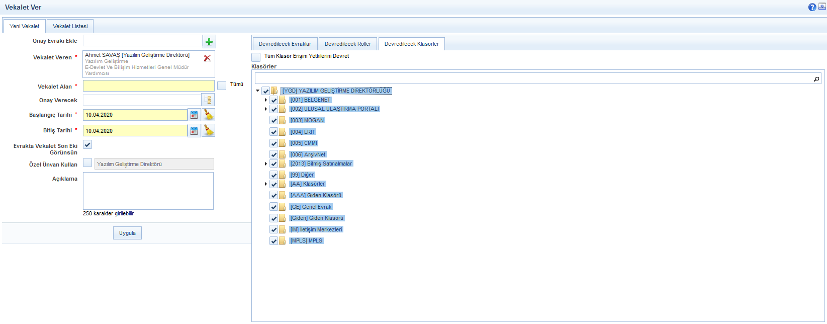Clear Bitiş Tarihi using the broom icon
Image resolution: width=827 pixels, height=324 pixels.
click(x=209, y=131)
